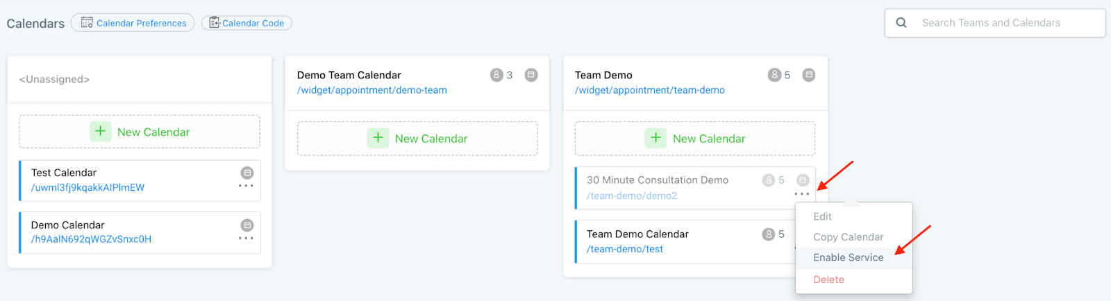
Task: Click the calendar icon on Demo Team Calendar
Action: pyautogui.click(x=531, y=75)
